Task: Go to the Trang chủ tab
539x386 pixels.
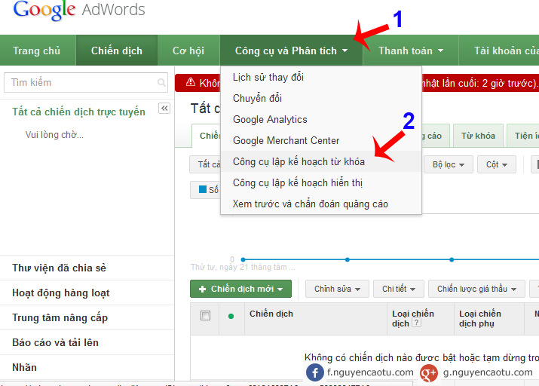Action: pos(37,51)
